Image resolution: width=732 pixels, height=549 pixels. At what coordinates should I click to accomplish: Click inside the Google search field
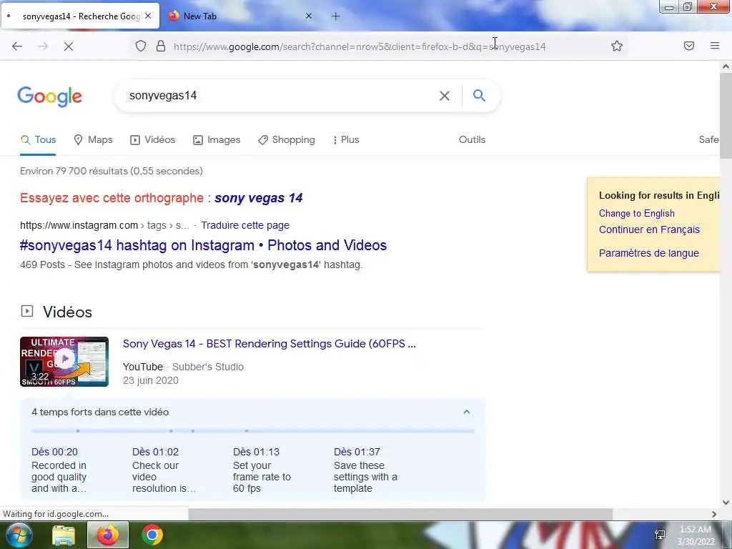click(x=280, y=96)
